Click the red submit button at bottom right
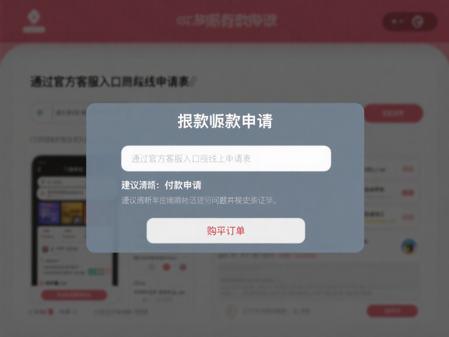This screenshot has width=449, height=337. pos(392,311)
